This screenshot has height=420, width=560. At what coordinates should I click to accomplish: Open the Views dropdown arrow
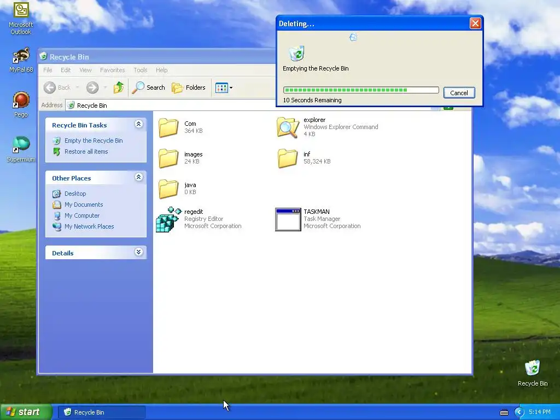(231, 88)
